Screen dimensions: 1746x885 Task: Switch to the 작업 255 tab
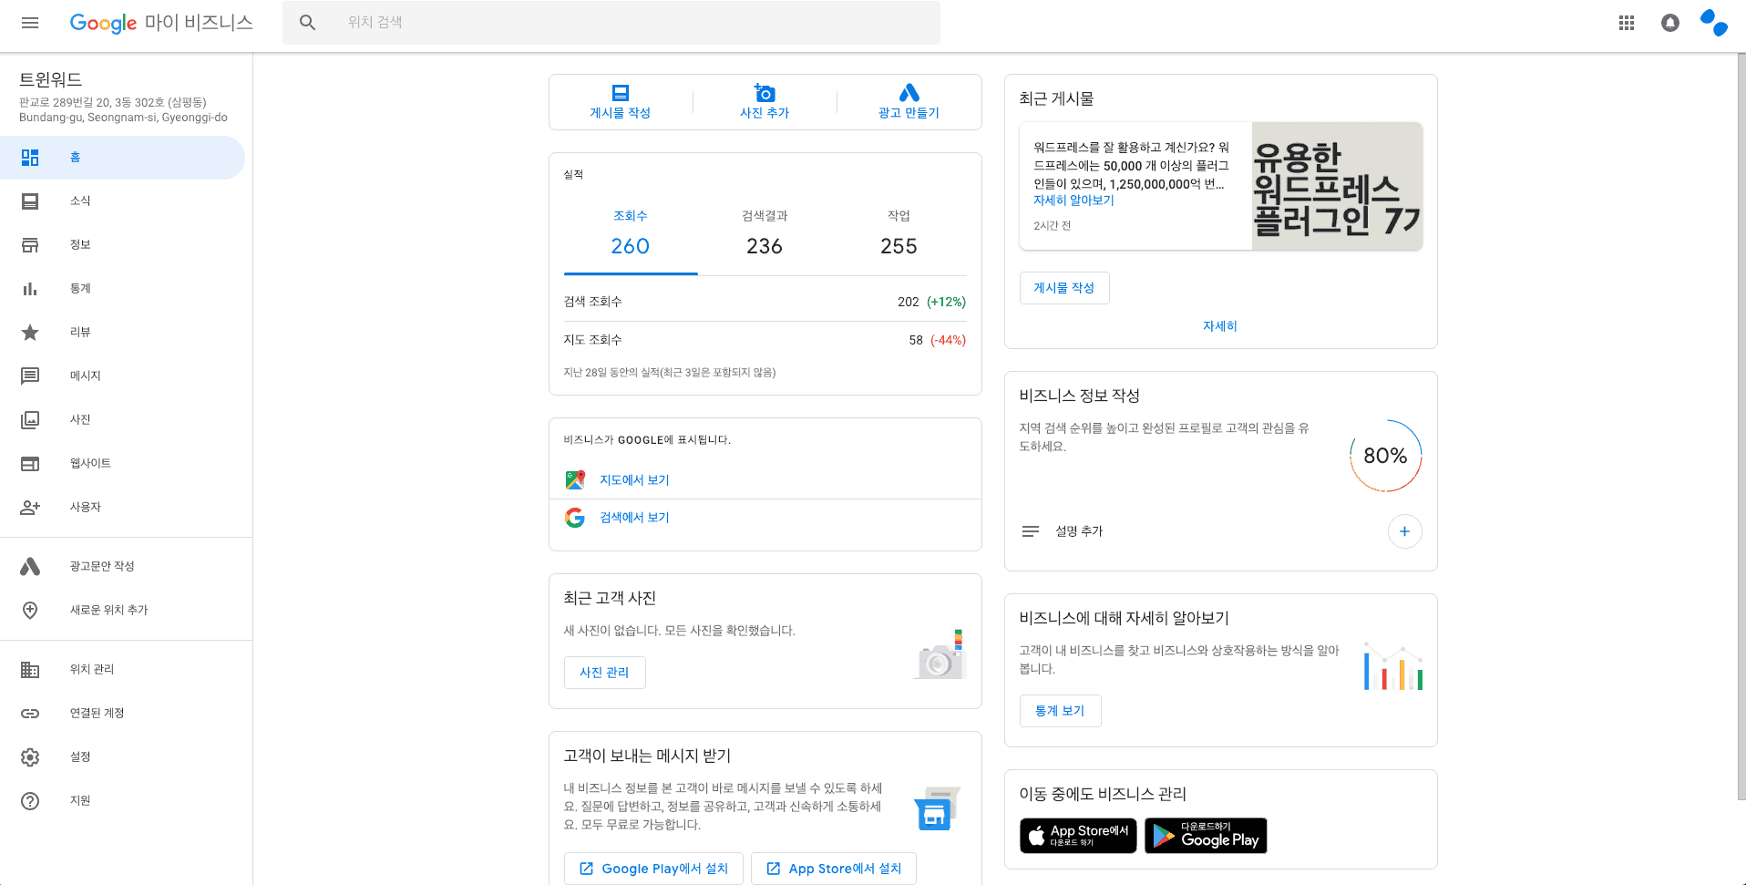coord(899,235)
